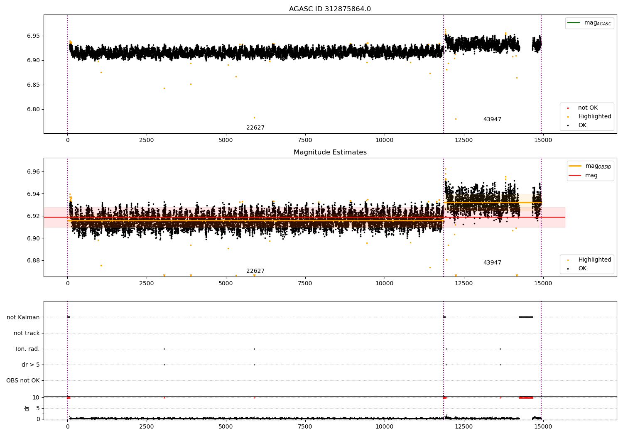Click y-tick '6.94' on the Magnitude Estimates plot
This screenshot has width=623, height=436.
point(33,194)
